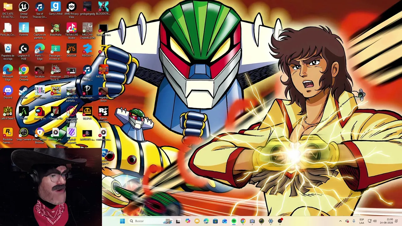This screenshot has width=402, height=226.
Task: Open Navegador Opera GX shortcut
Action: [71, 115]
